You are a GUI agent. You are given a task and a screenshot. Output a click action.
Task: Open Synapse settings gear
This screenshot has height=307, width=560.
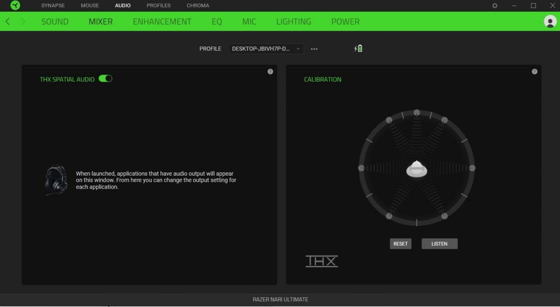(x=495, y=6)
